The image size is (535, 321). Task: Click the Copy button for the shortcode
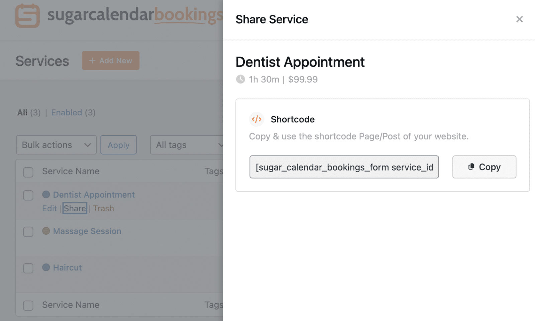[x=484, y=167]
